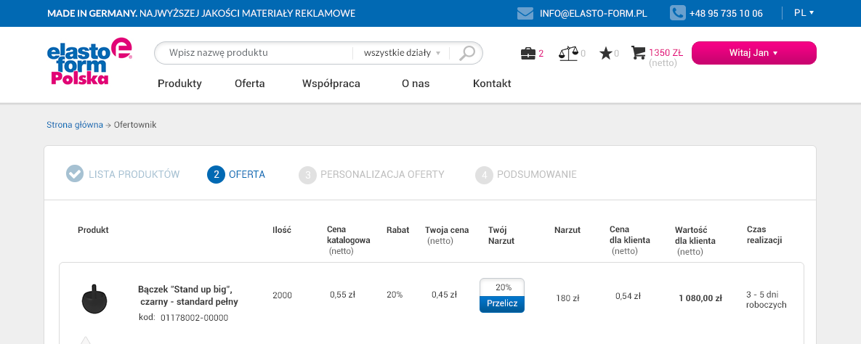The height and width of the screenshot is (344, 861).
Task: Open the briefcase offers icon
Action: pos(527,53)
